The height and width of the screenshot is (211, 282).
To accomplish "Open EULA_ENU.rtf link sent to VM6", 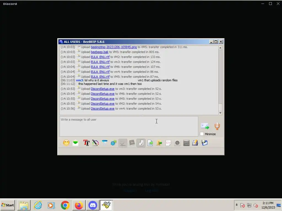I will pyautogui.click(x=100, y=67).
